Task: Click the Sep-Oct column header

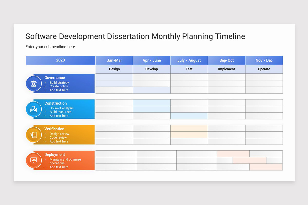Action: click(227, 60)
